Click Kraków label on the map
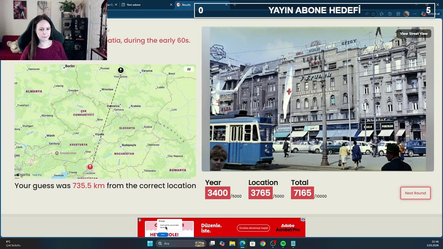 (136, 106)
